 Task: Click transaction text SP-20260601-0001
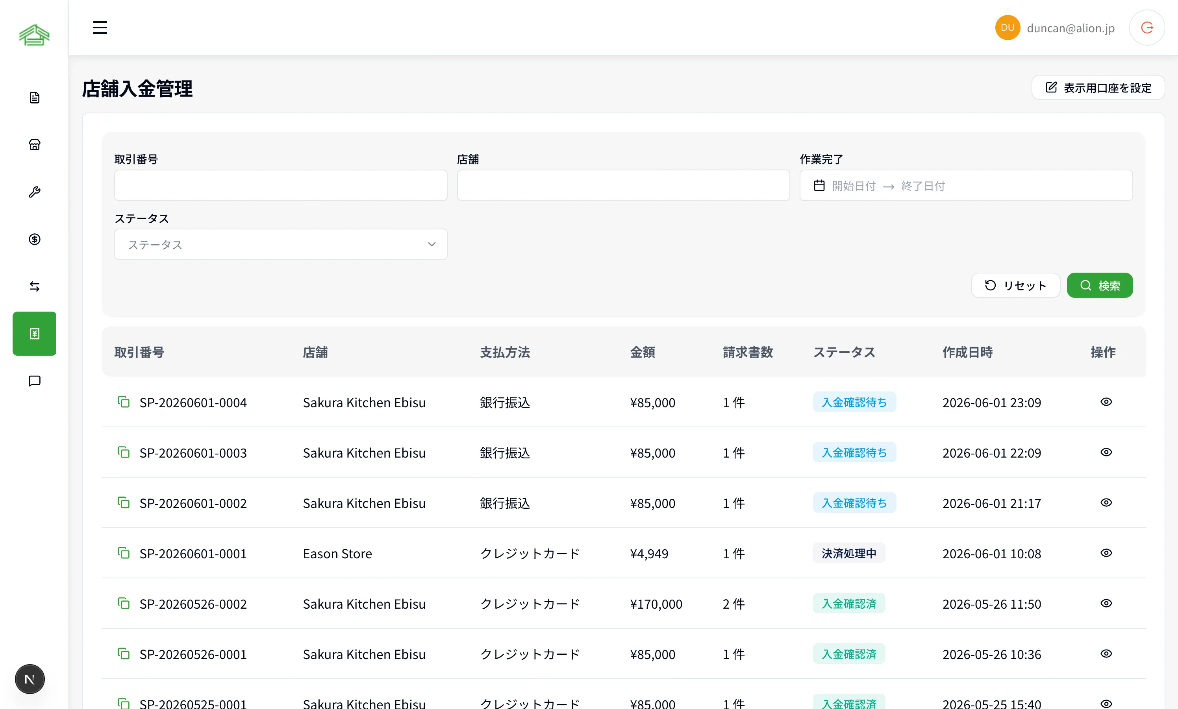click(x=193, y=553)
